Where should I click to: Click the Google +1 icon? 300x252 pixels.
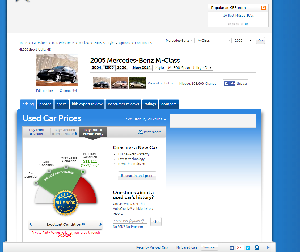pos(240,247)
